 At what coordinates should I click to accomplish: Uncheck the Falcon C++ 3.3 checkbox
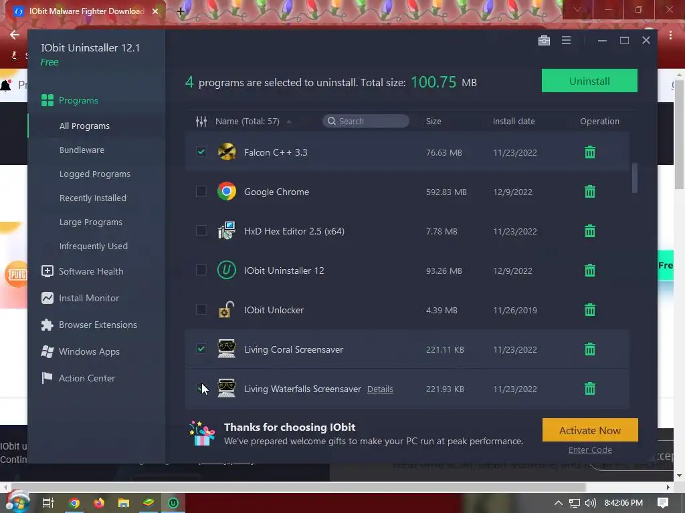pos(201,152)
